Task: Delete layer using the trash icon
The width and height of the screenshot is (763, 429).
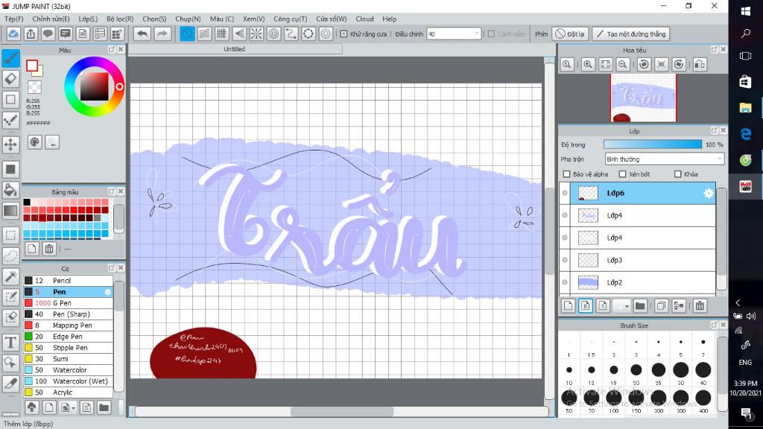Action: point(700,305)
